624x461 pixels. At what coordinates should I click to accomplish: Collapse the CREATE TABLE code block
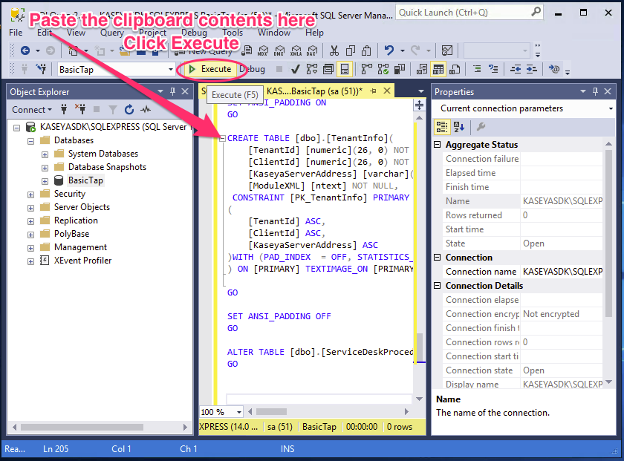tap(223, 138)
